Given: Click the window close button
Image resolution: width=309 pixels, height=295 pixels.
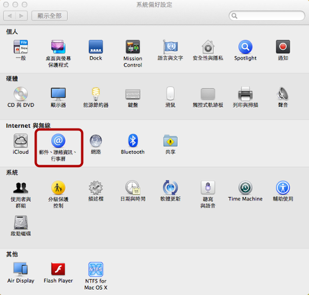Looking at the screenshot, I should click(6, 5).
